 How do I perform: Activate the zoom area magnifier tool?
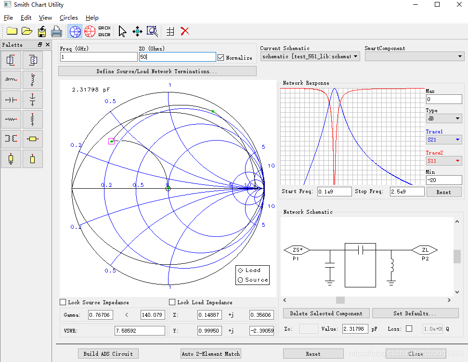click(152, 31)
